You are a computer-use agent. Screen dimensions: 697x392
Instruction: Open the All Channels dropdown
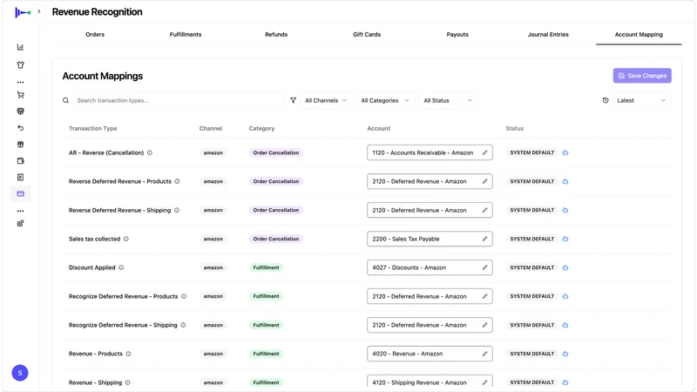(x=326, y=100)
